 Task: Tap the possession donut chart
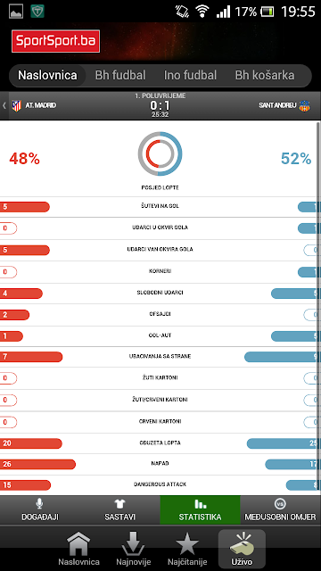tap(160, 154)
